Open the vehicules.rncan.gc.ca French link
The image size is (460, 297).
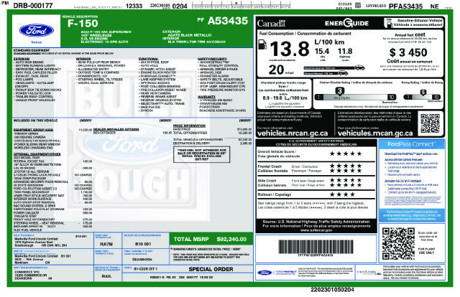point(375,133)
